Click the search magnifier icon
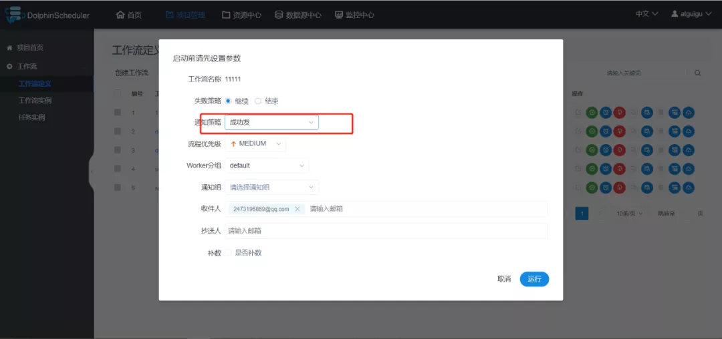Screen dimensions: 722x339 click(697, 73)
